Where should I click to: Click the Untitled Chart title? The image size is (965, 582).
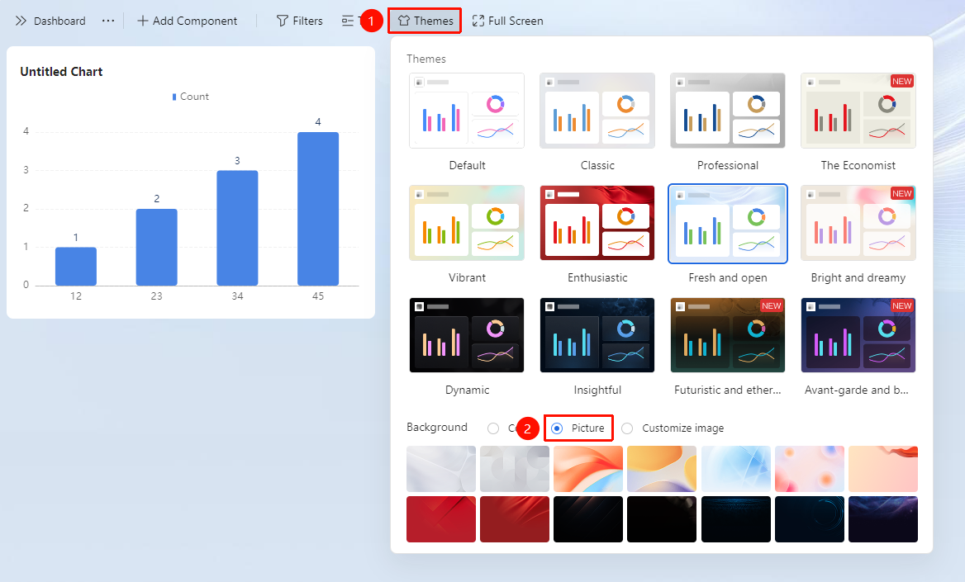[61, 71]
